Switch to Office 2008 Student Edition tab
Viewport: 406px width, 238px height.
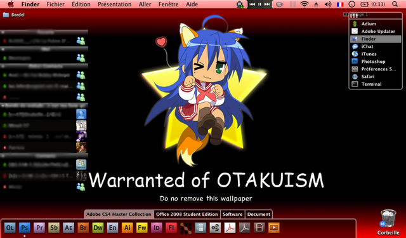pos(187,214)
